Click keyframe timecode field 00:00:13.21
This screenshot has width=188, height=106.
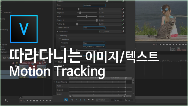click(x=102, y=100)
